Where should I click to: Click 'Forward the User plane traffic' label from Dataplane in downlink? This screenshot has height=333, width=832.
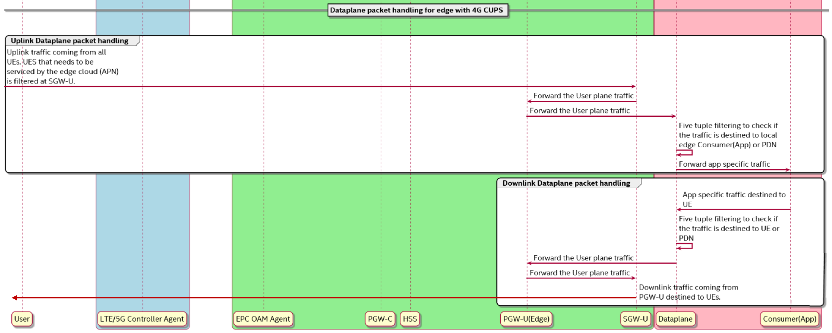(583, 258)
